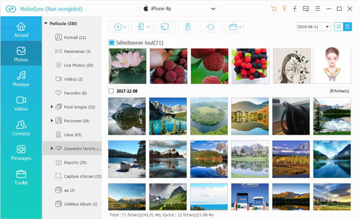The image size is (359, 219).
Task: Click the shopping cart purchase icon
Action: (273, 9)
